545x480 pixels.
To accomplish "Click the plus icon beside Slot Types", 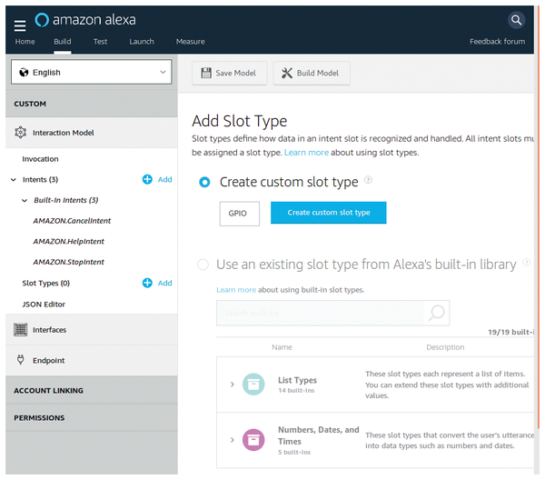I will tap(147, 283).
